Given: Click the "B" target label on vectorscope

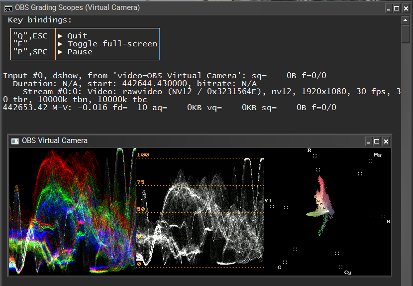Looking at the screenshot, I should (x=388, y=222).
